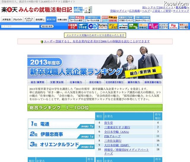Switch to the 雇用の魅力 ranking tab
The height and width of the screenshot is (162, 190).
(134, 82)
